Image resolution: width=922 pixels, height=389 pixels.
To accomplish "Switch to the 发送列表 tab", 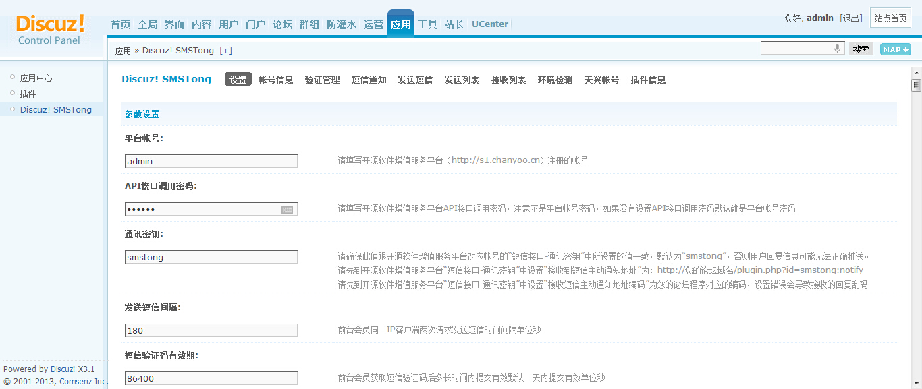I will point(462,80).
